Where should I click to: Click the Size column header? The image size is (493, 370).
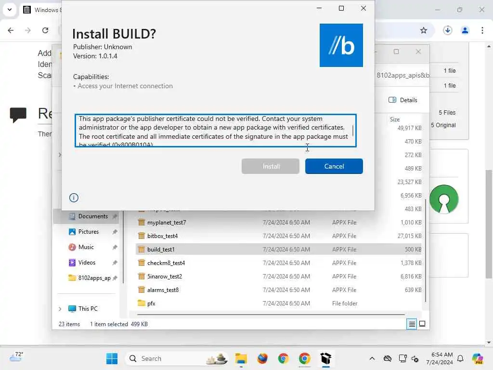(395, 119)
